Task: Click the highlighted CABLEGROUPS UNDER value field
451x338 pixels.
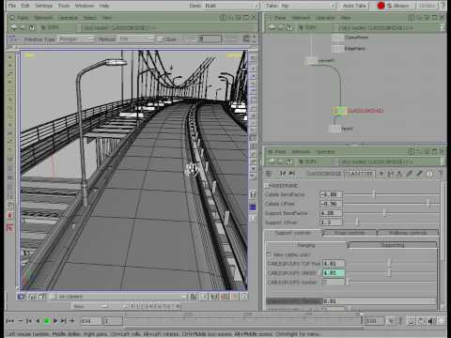Action: [x=334, y=273]
